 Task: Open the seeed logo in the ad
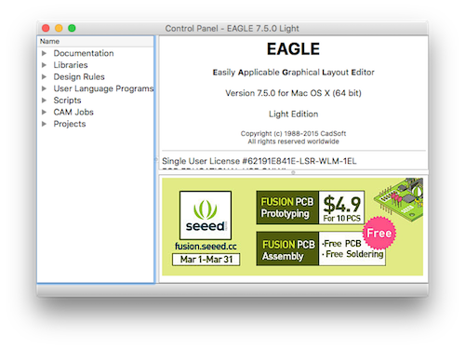(x=206, y=215)
